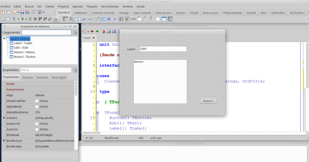This screenshot has height=162, width=309.
Task: Pick TCheckBox component from palette
Action: pyautogui.click(x=109, y=19)
